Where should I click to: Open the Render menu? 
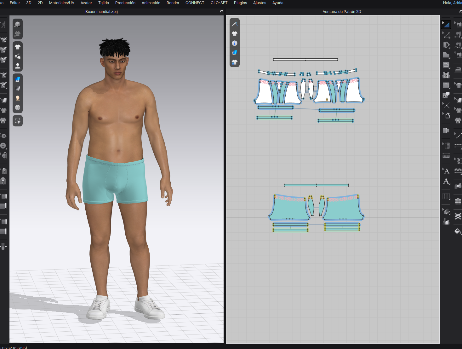pos(173,3)
